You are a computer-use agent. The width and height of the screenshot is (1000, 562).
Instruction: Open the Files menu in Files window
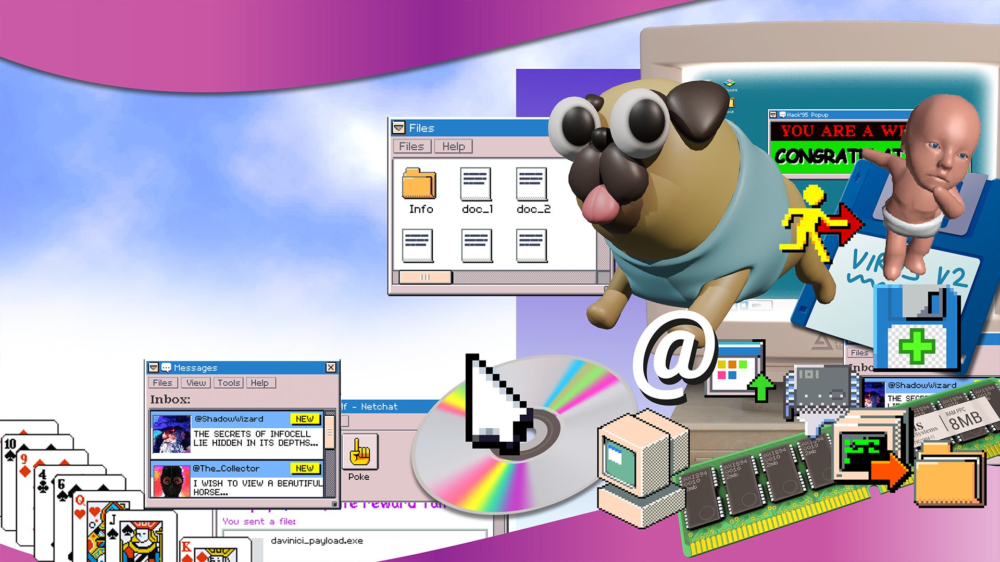click(x=411, y=147)
